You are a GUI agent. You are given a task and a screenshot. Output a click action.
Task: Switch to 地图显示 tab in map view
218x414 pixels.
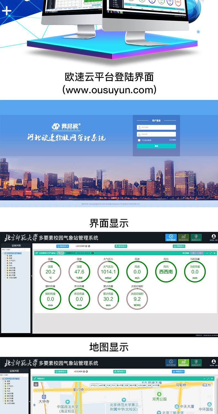178,371
